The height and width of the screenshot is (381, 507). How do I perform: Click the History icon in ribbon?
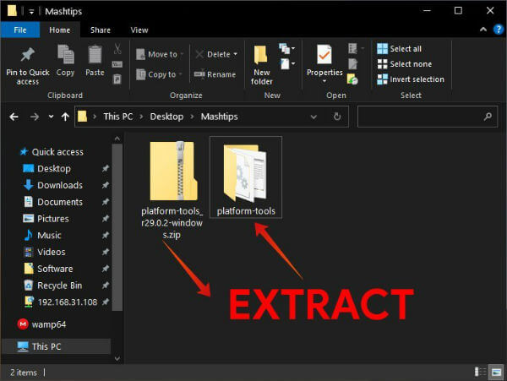pyautogui.click(x=352, y=79)
